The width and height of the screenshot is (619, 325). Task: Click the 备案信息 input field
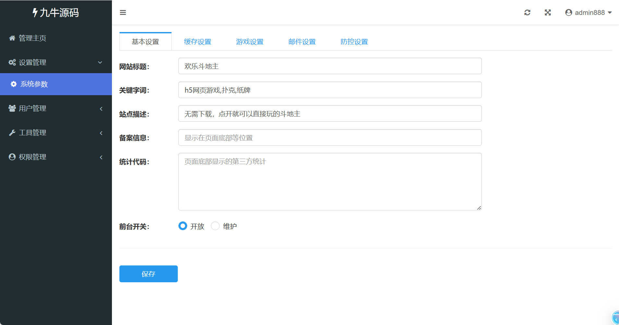pyautogui.click(x=330, y=138)
